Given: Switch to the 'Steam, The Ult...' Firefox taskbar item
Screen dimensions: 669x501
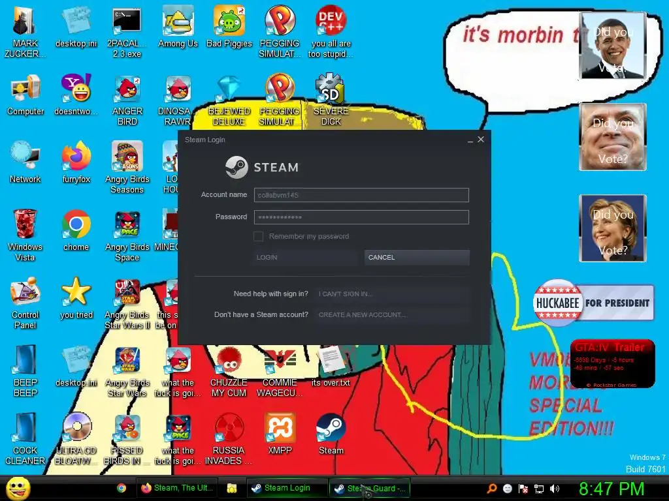Looking at the screenshot, I should pyautogui.click(x=176, y=488).
